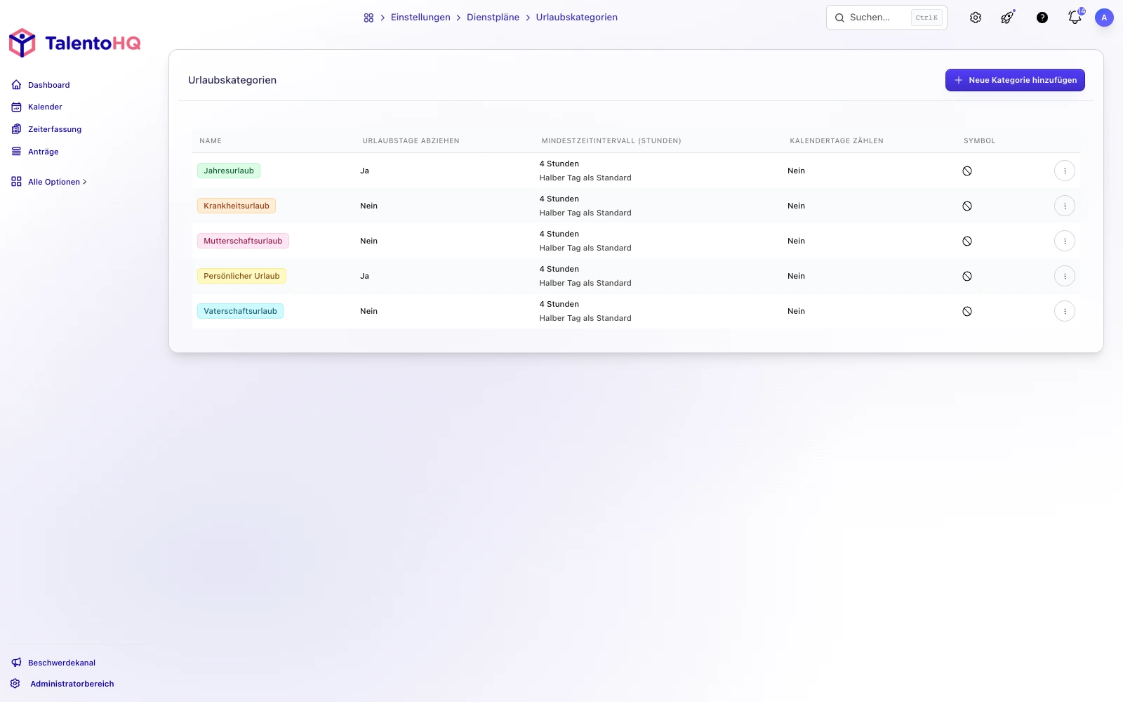Click 'Halber Tag als Standard' in Vaterschaftsurlaub row
This screenshot has width=1123, height=702.
point(585,318)
